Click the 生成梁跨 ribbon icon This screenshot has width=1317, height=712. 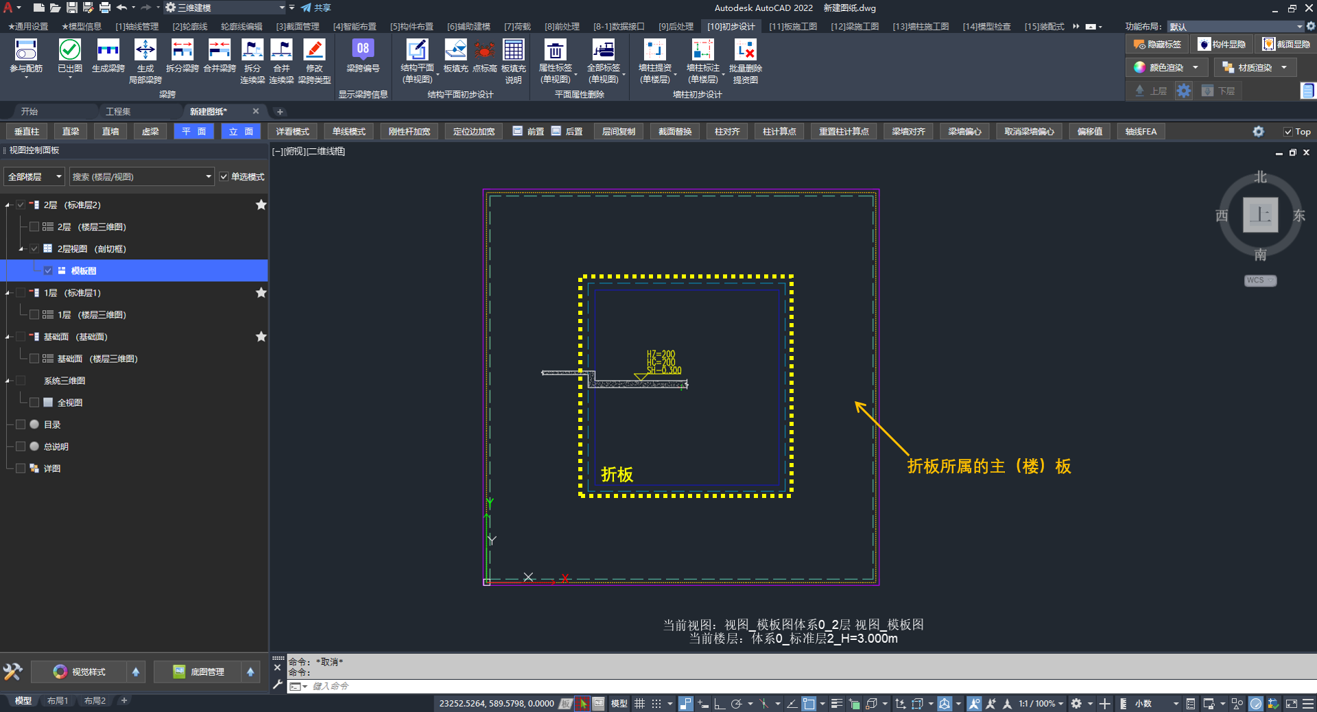click(108, 51)
